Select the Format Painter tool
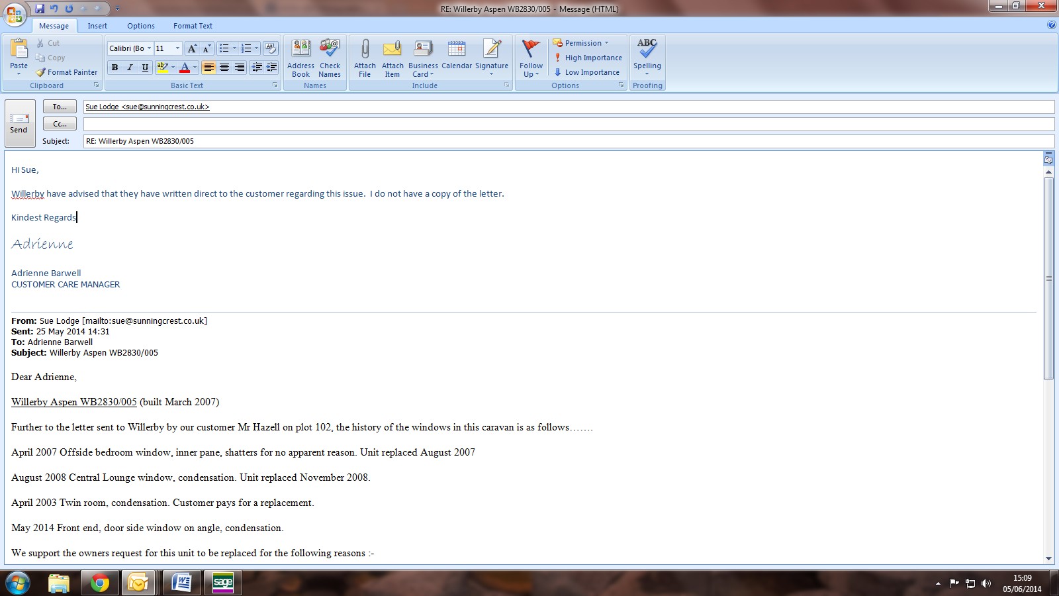Viewport: 1059px width, 596px height. (67, 72)
